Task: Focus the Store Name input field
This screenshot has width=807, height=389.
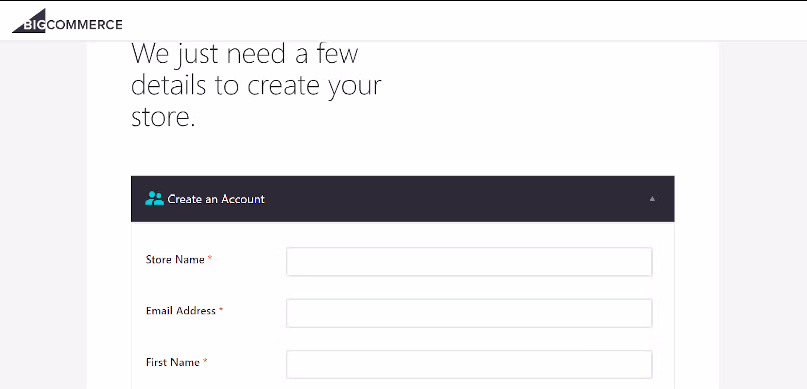Action: 469,262
